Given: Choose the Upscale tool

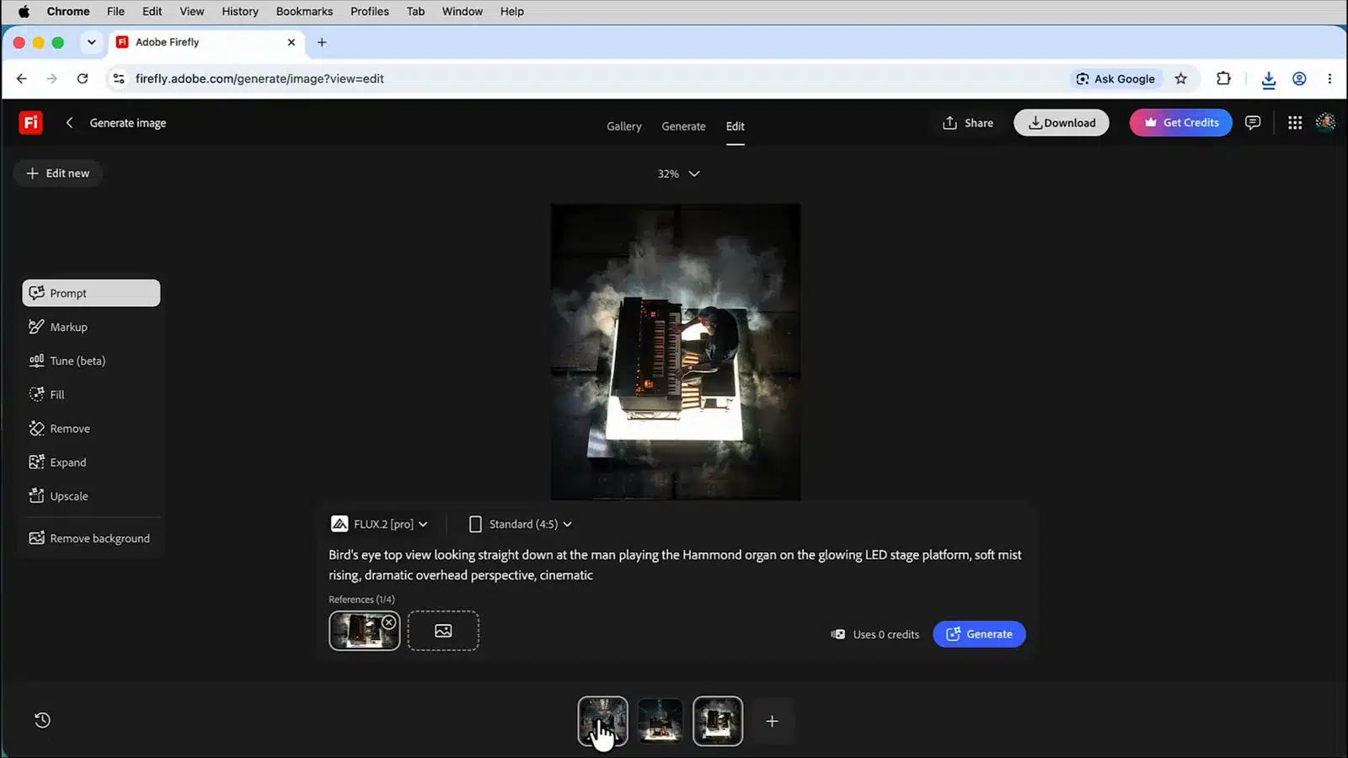Looking at the screenshot, I should pos(91,496).
